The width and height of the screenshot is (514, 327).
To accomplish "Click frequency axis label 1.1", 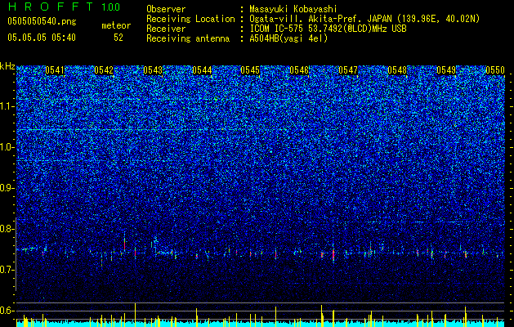I will 7,106.
